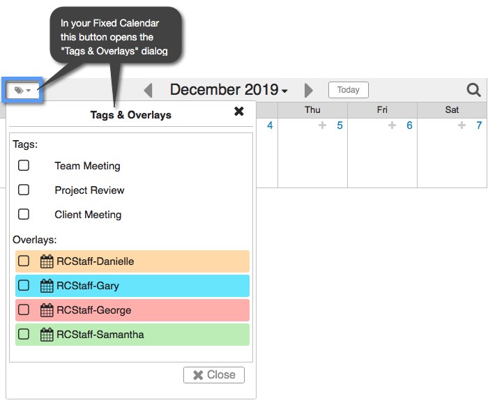This screenshot has height=405, width=488.
Task: Jump to Today
Action: point(349,90)
